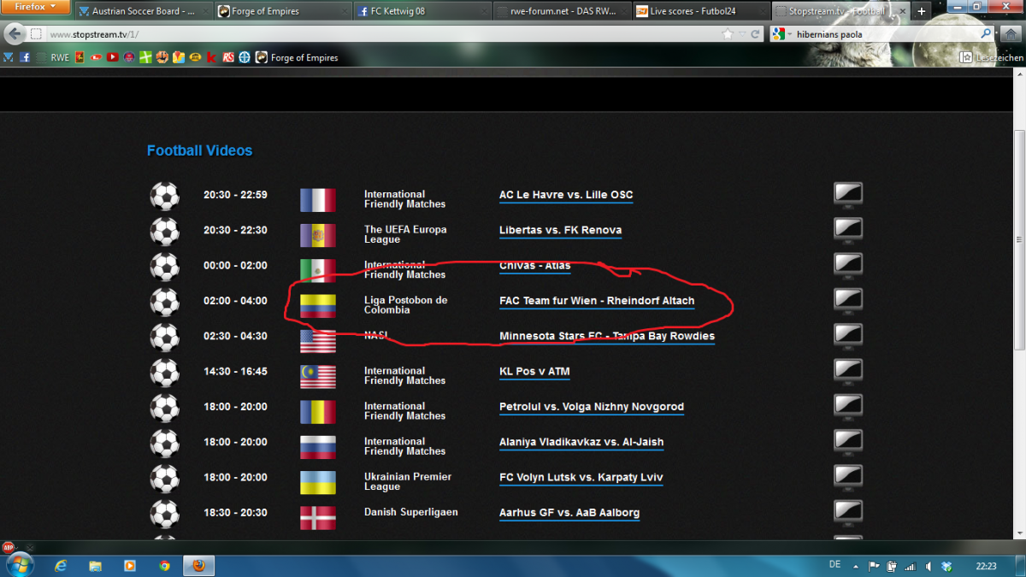The image size is (1026, 577).
Task: Open Alaniya Vladikavkaz vs. Al-Jaish link
Action: click(581, 442)
